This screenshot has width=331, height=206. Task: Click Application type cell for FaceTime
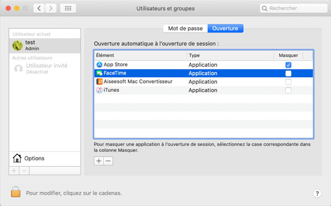click(203, 73)
